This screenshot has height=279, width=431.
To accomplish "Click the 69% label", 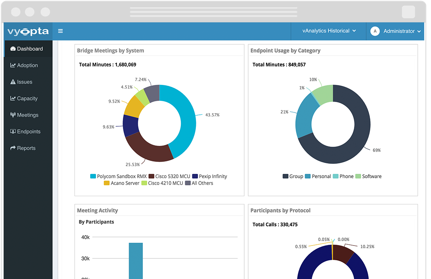I will [x=377, y=150].
